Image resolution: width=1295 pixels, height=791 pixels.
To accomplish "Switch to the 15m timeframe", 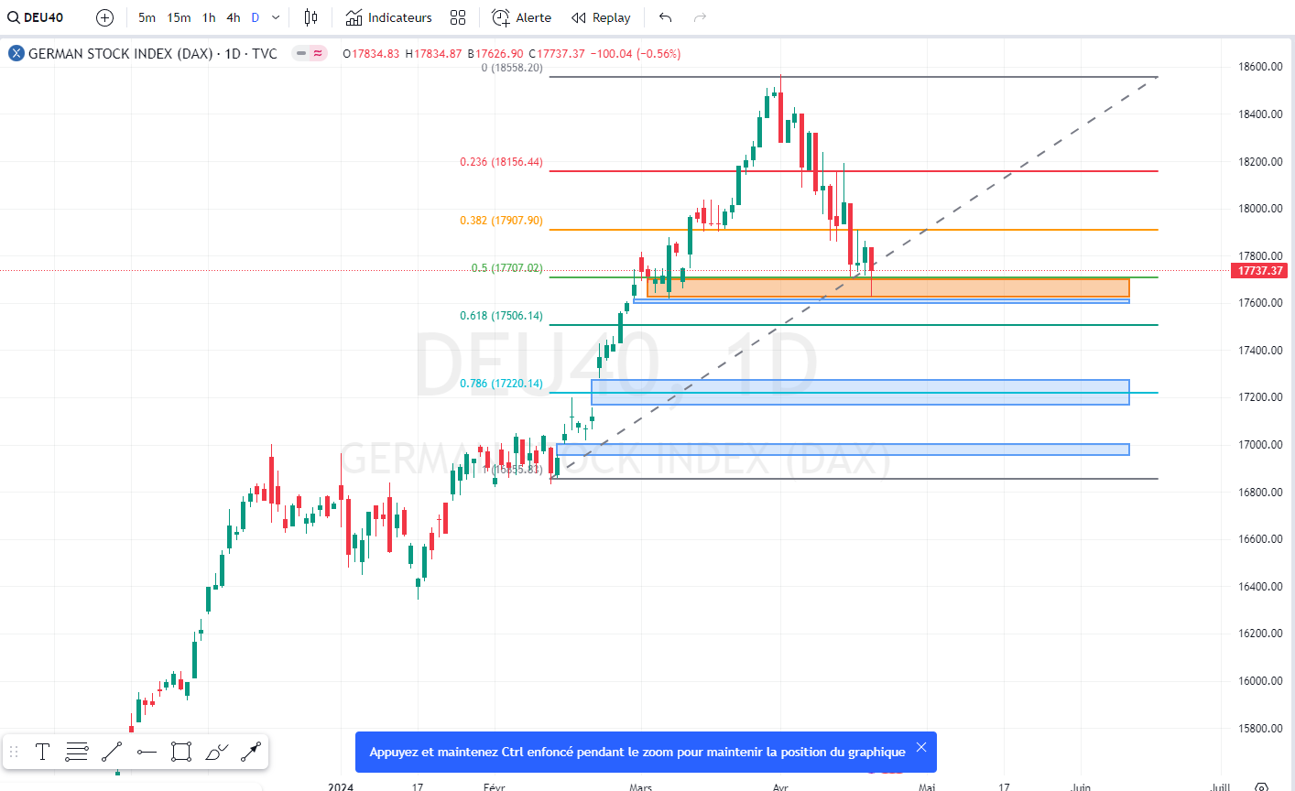I will click(179, 17).
